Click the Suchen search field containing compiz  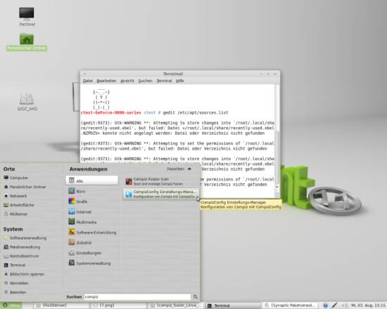pyautogui.click(x=137, y=296)
